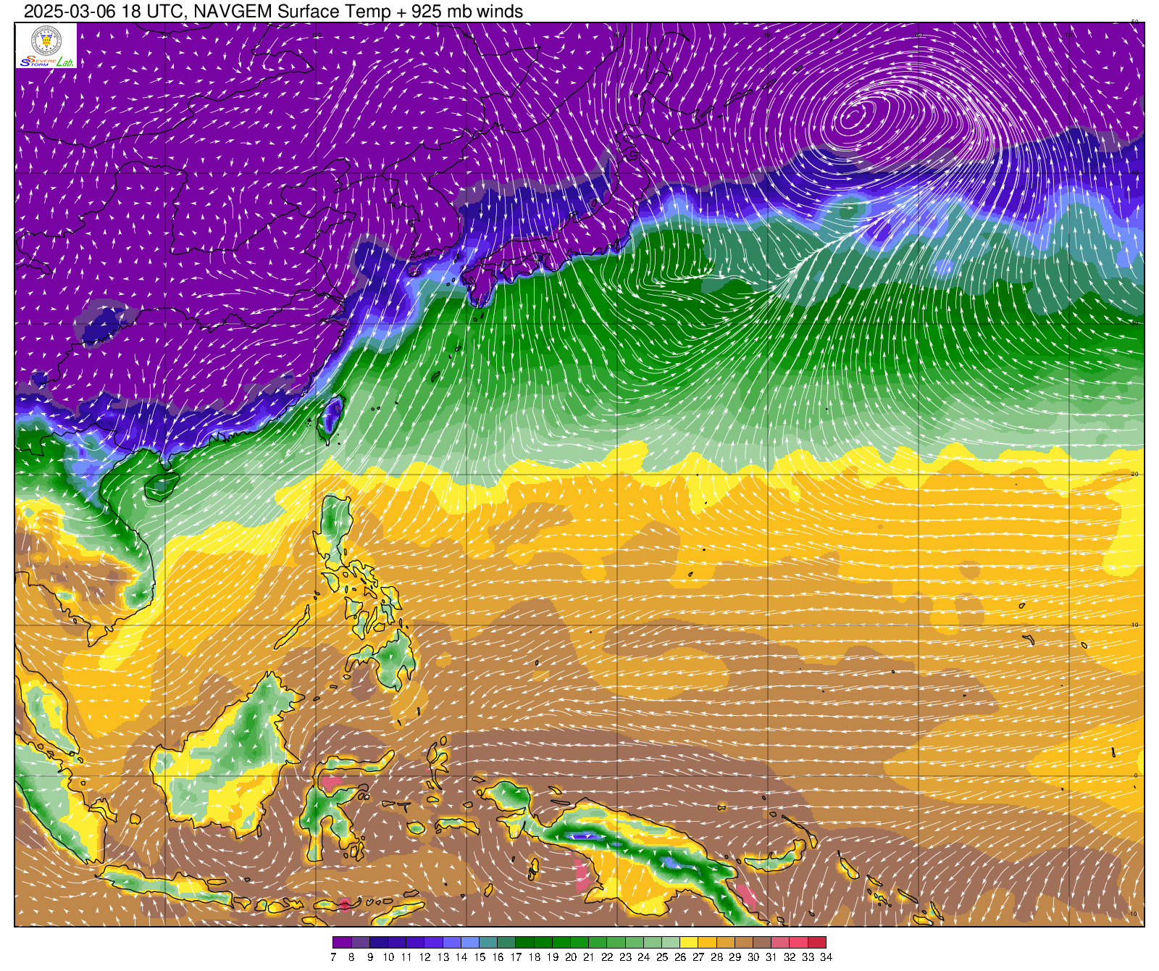Select the legend label '33'
The image size is (1159, 971).
pos(808,957)
